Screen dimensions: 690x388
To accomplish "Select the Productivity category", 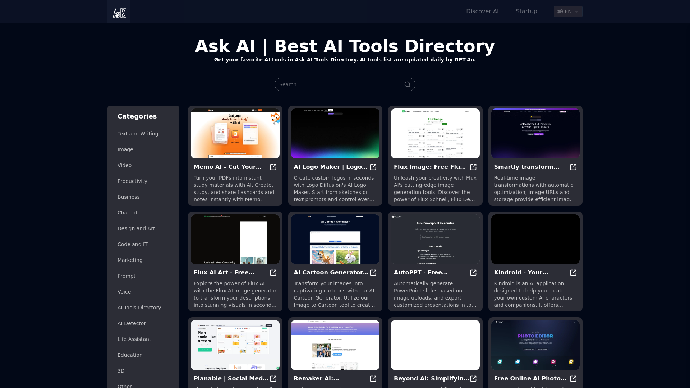I will 132,181.
